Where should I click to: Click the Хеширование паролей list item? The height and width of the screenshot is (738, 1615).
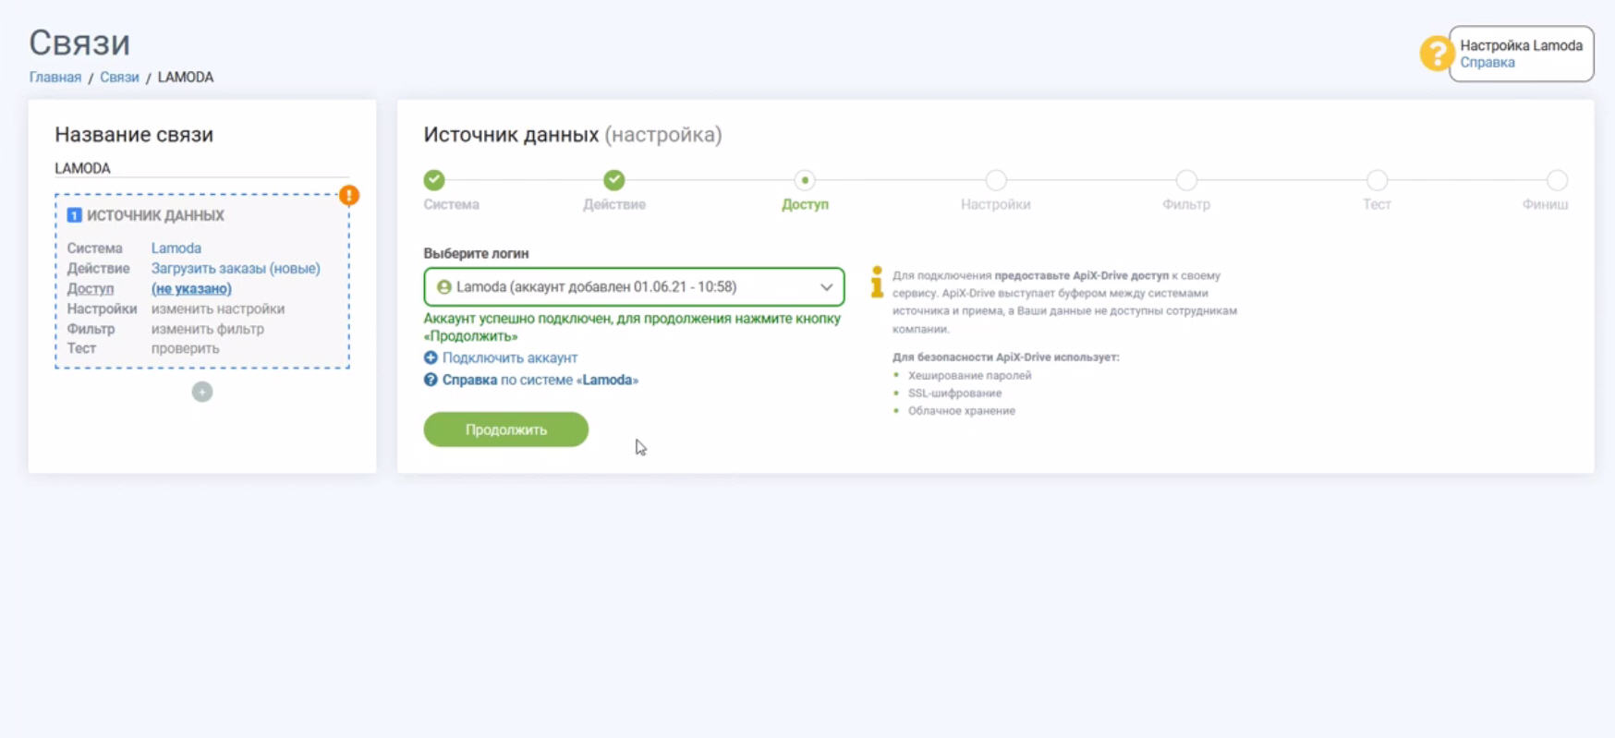tap(970, 375)
